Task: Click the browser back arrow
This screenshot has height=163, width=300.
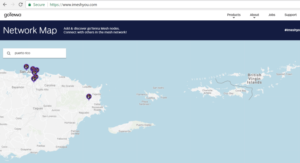Action: [x=5, y=5]
